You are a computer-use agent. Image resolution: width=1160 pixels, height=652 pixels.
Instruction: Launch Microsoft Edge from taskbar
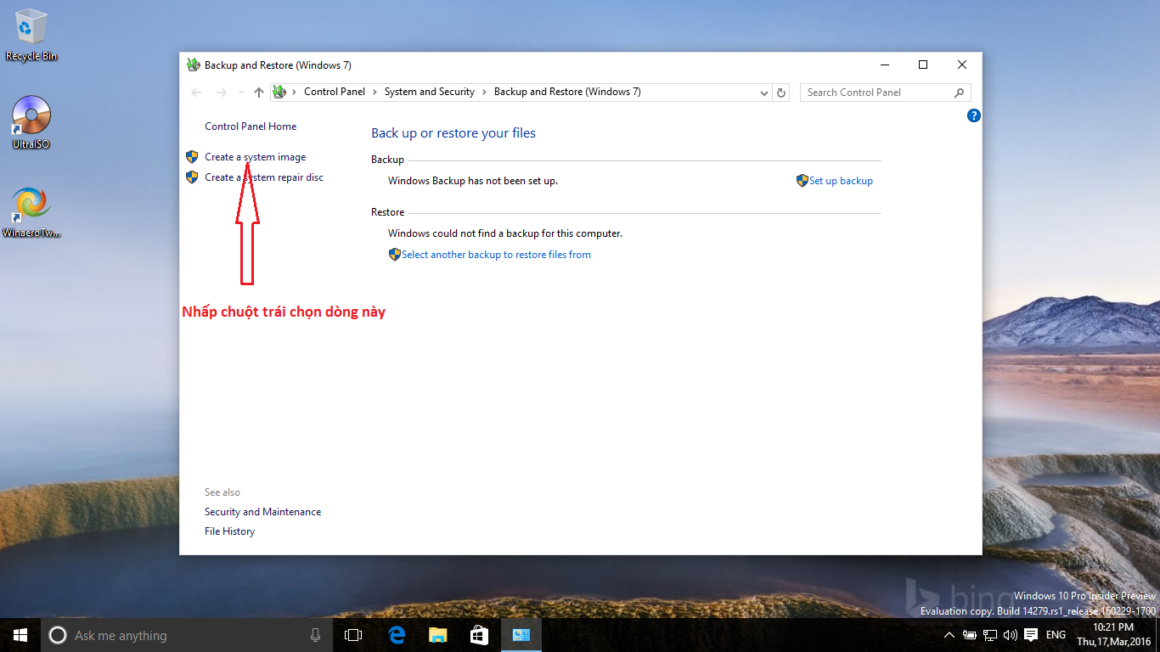397,635
